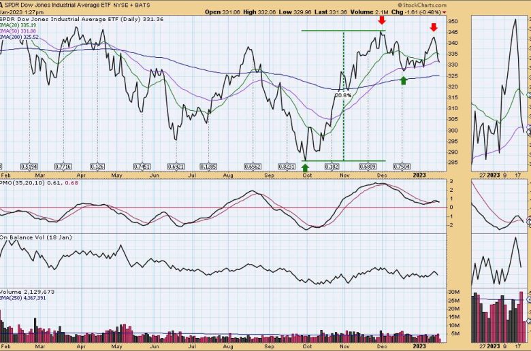Click the 30M volume axis label
The width and height of the screenshot is (531, 351).
tap(454, 292)
